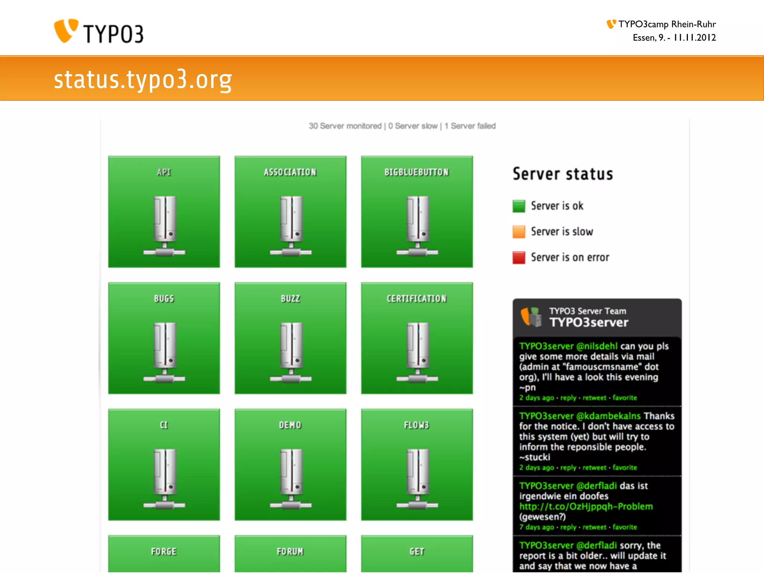Click the BUZZ tile label
Viewport: 764px width, 573px height.
(x=291, y=299)
